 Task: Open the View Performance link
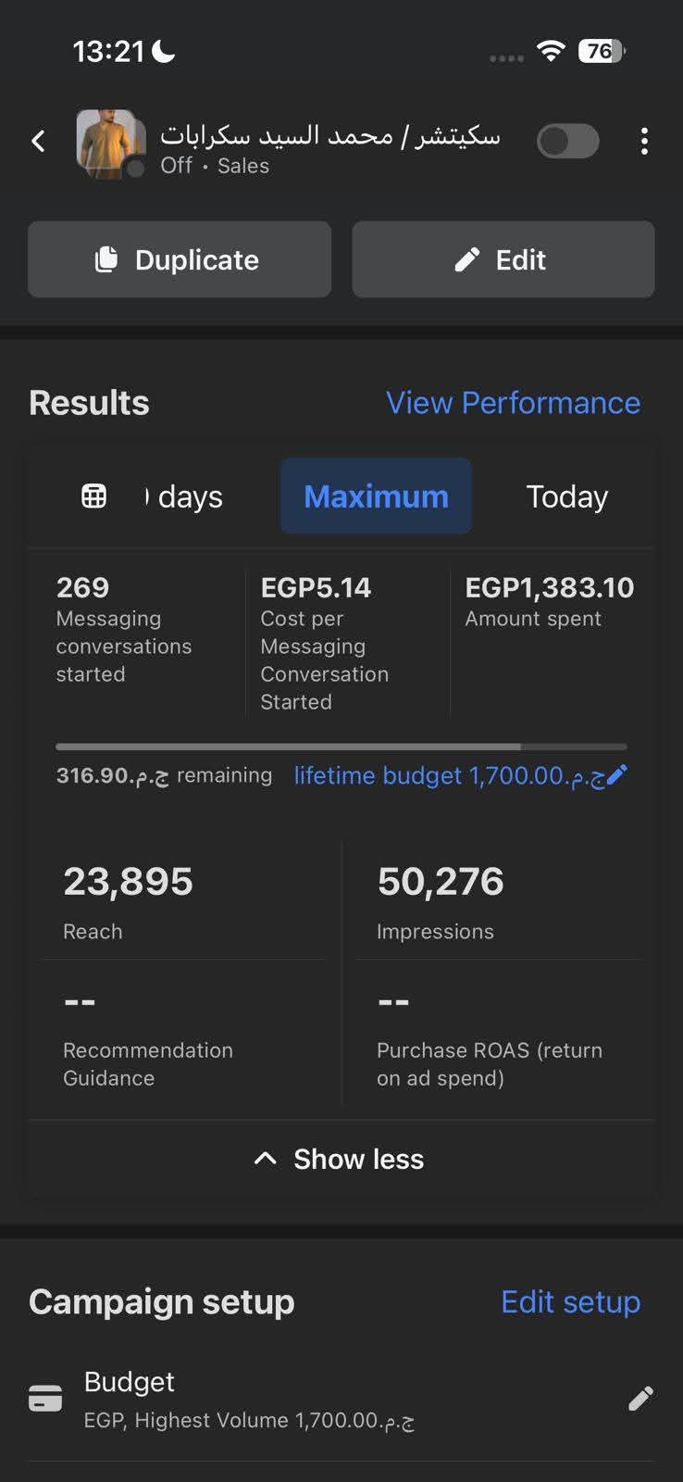pyautogui.click(x=513, y=403)
